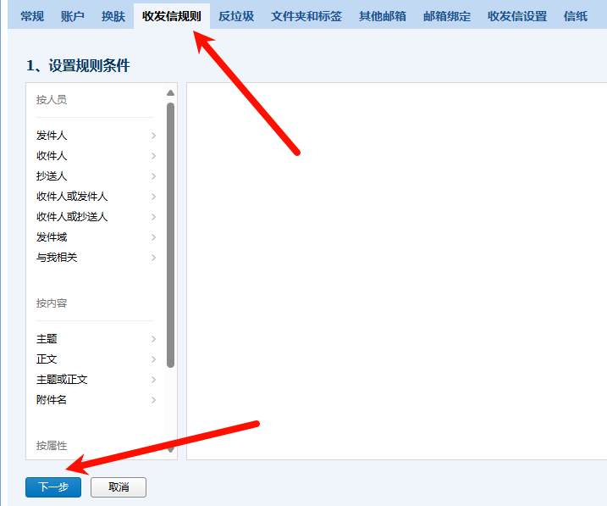Expand the 发件人 condition arrow
The image size is (607, 506).
tap(153, 136)
